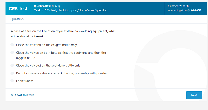This screenshot has height=110, width=208.
Task: Go to the next question with Next
Action: click(194, 95)
